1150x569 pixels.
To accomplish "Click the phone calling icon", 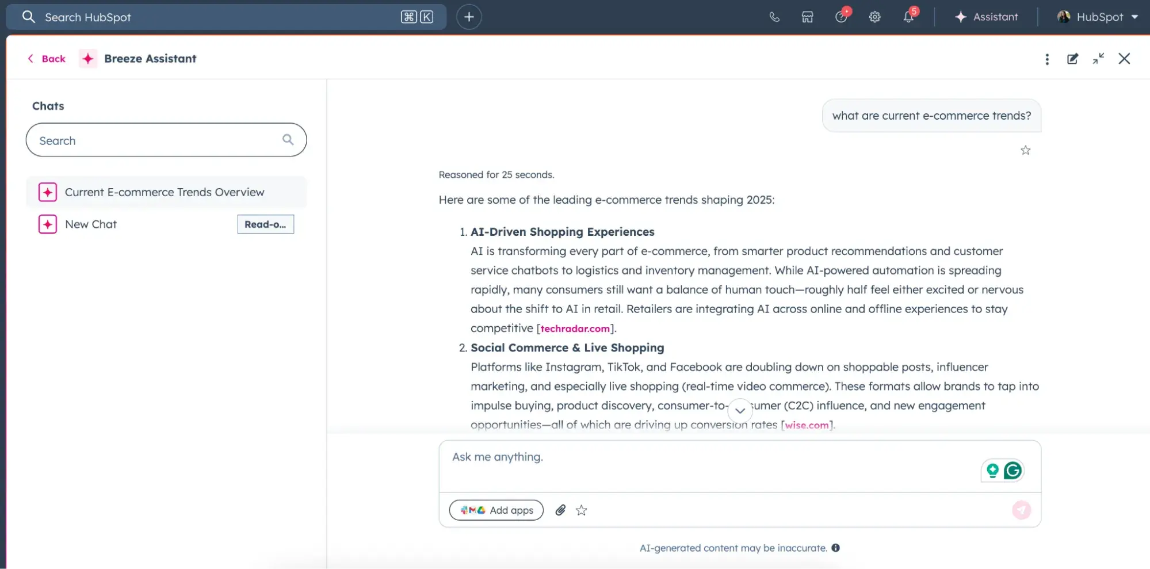I will click(774, 17).
